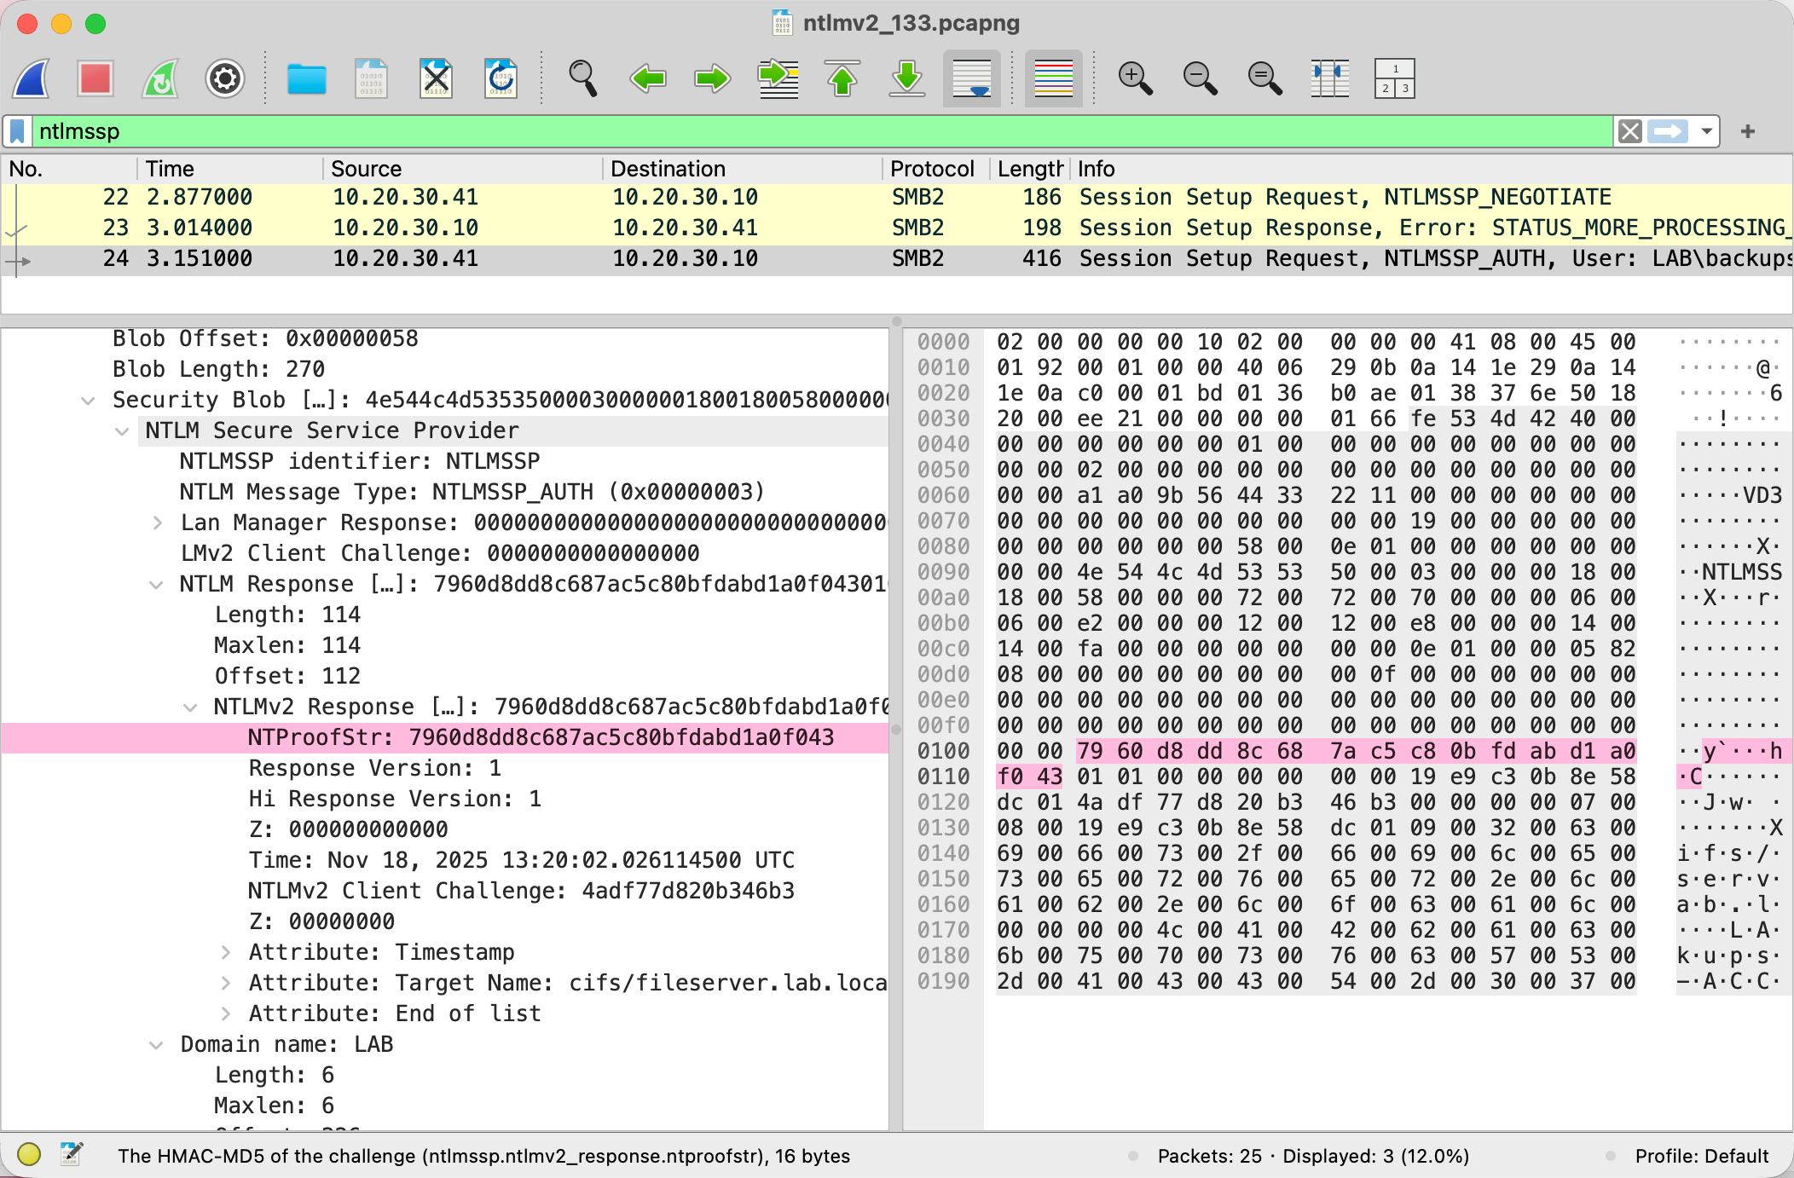Zoom in on the packet text

tap(1136, 79)
